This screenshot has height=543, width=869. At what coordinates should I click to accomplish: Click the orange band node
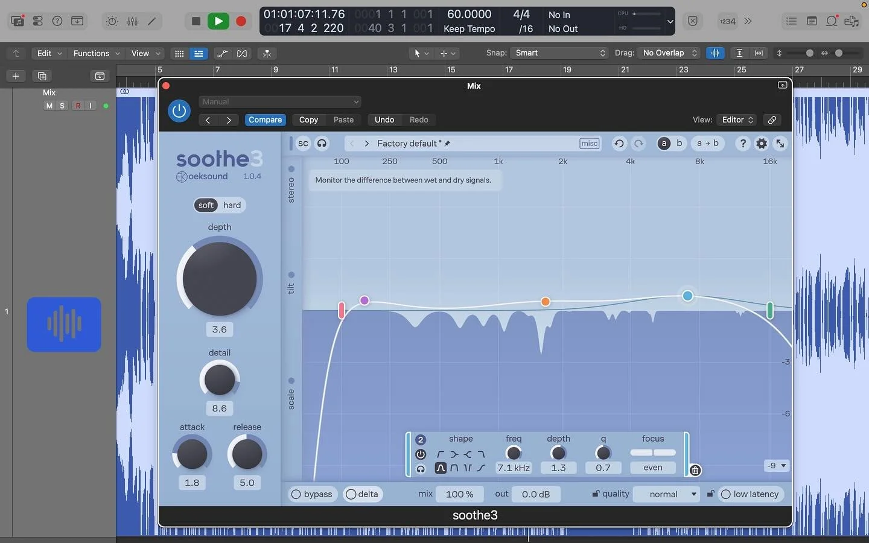546,302
